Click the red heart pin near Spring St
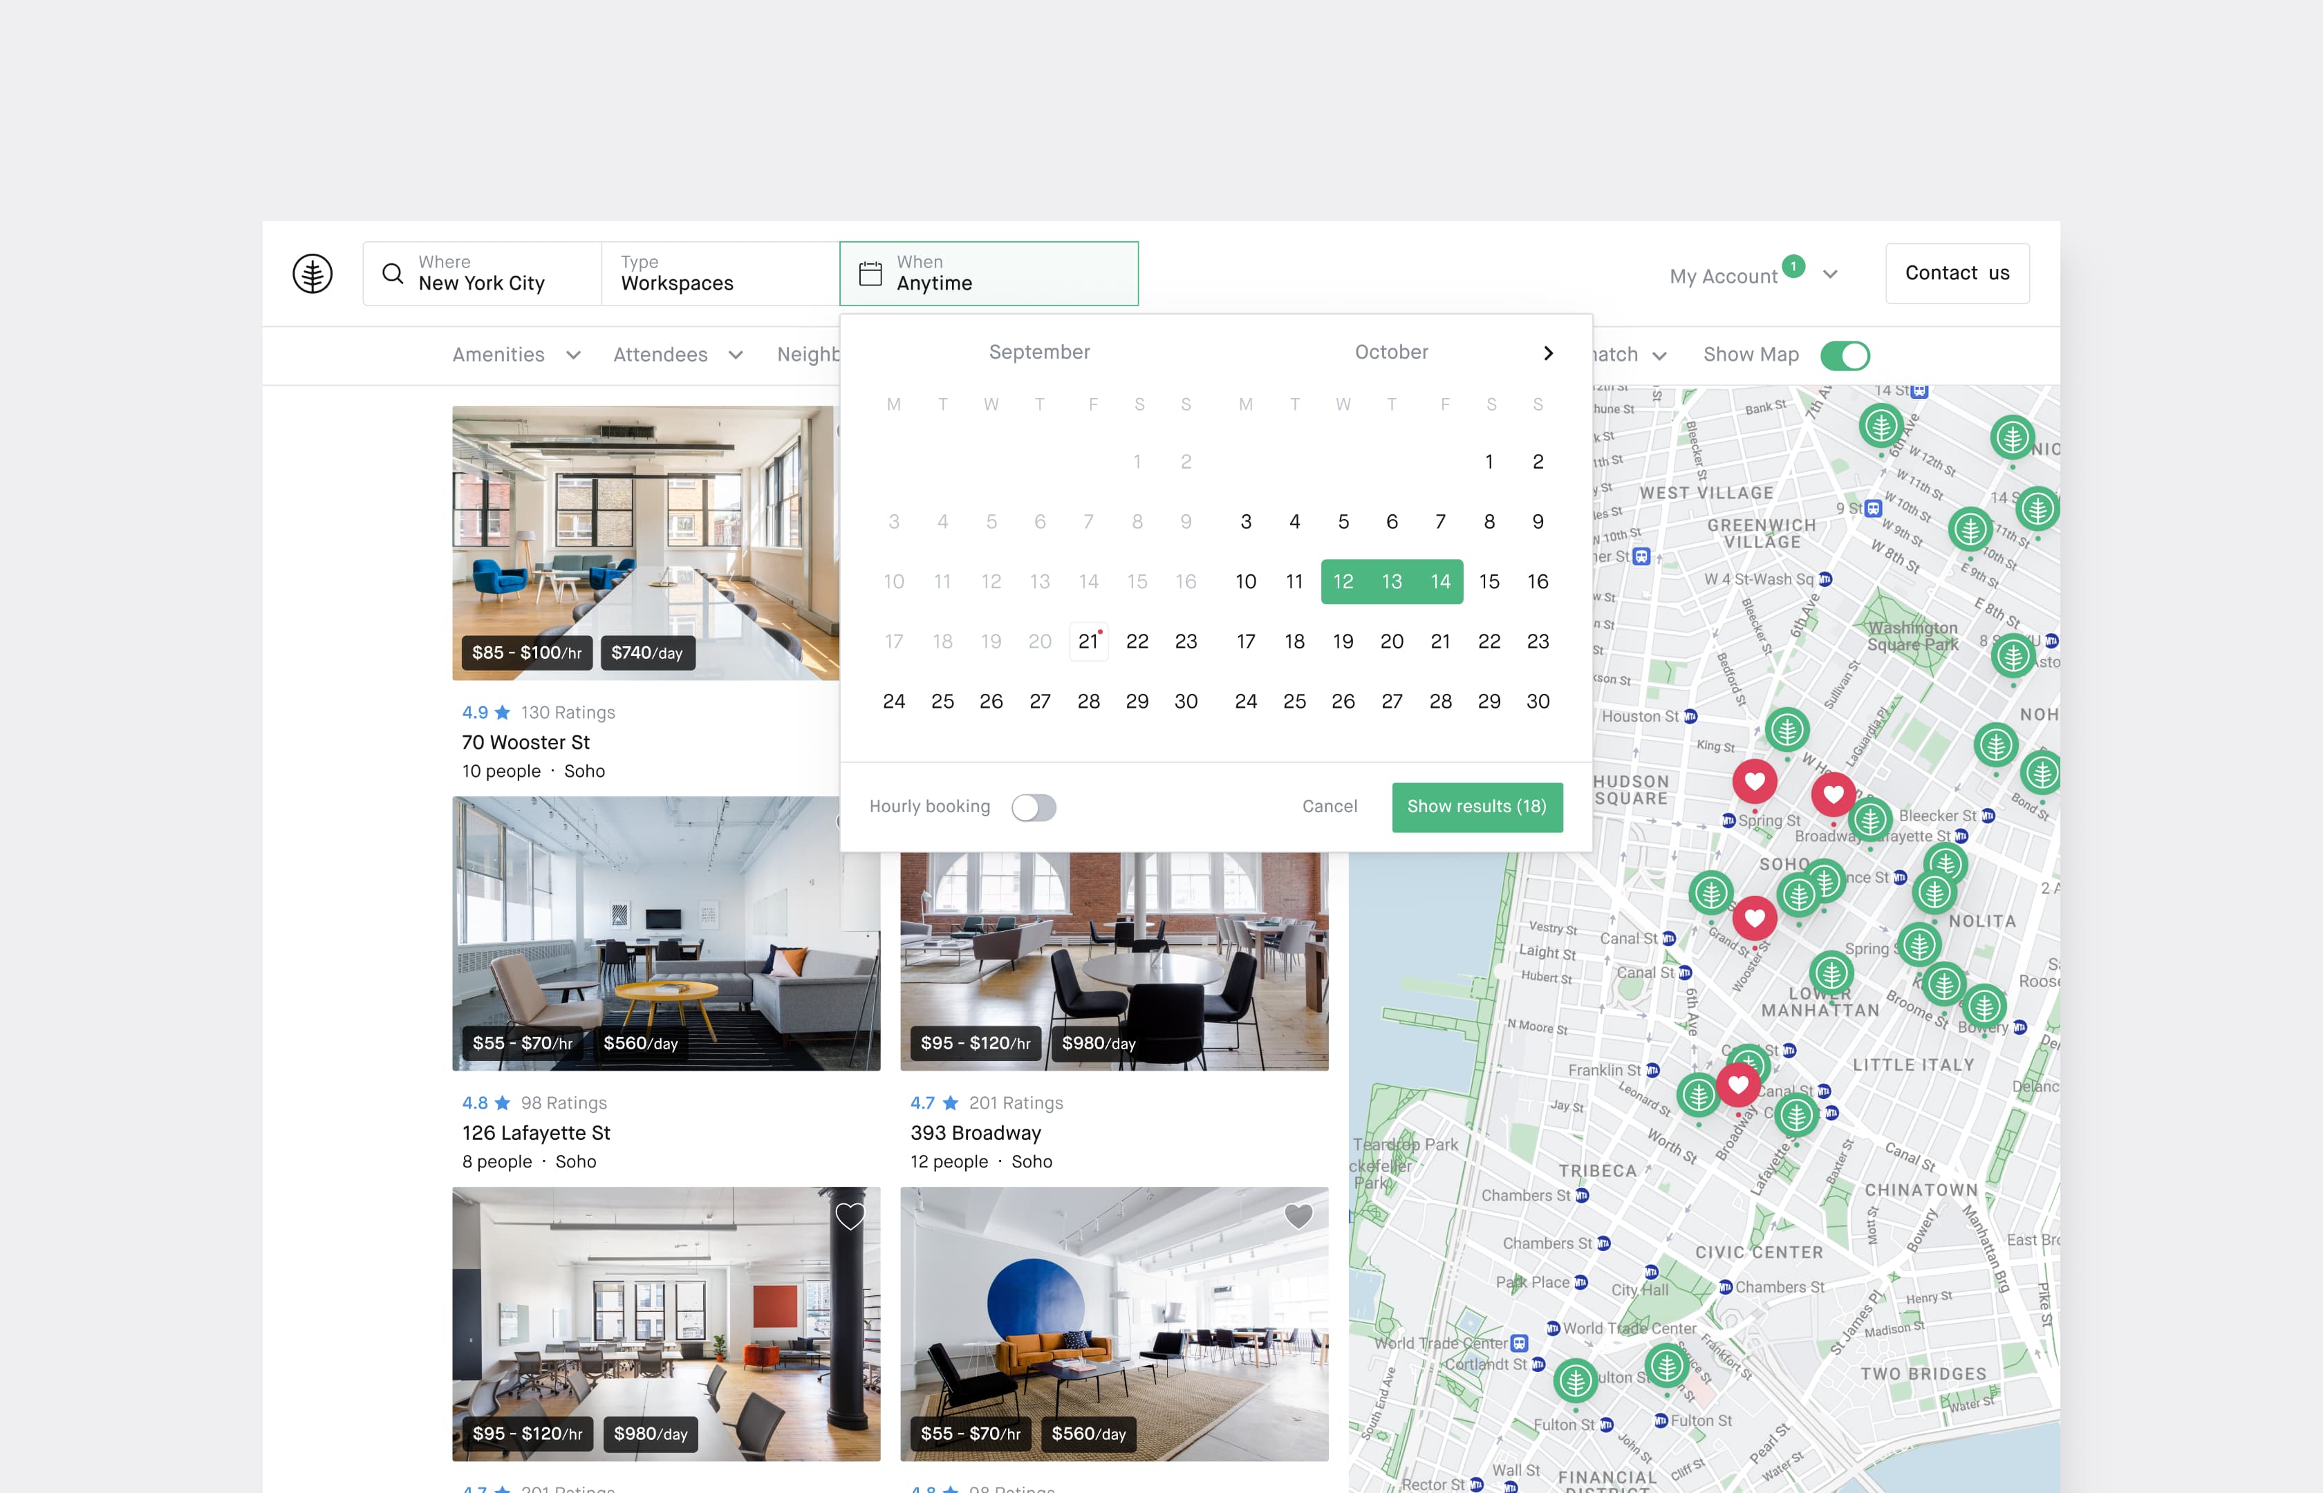2323x1493 pixels. click(x=1754, y=781)
